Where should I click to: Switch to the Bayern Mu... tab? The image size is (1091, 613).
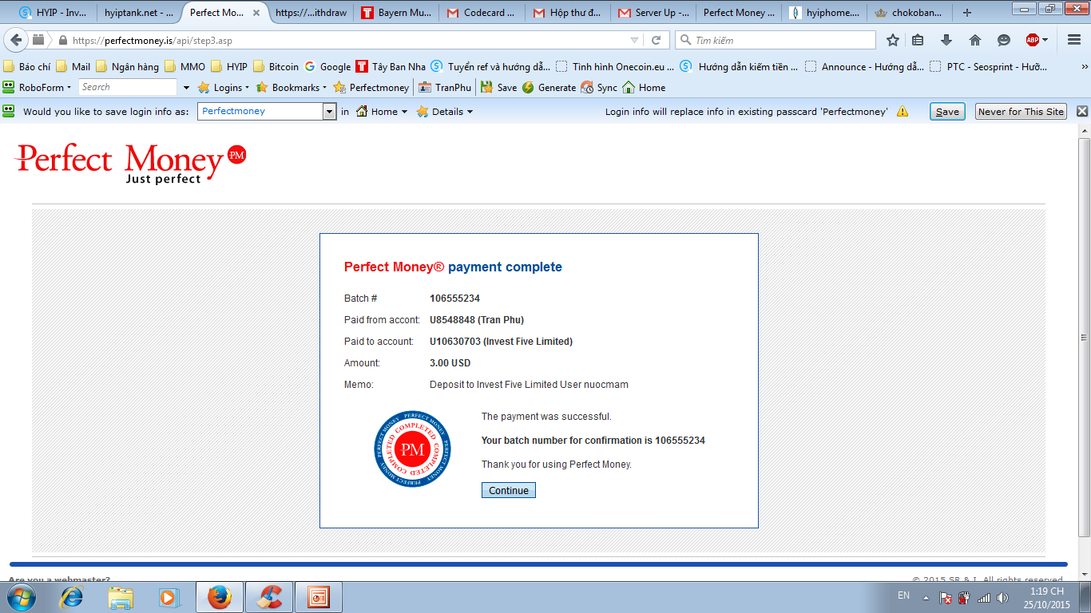pos(396,13)
